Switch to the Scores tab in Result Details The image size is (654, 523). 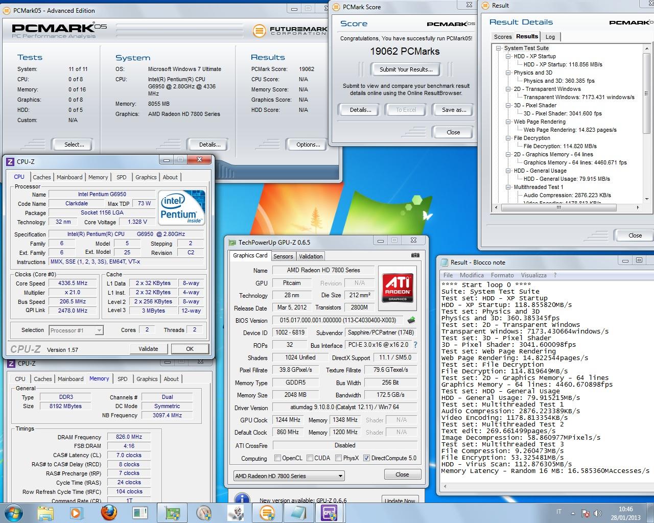coord(503,37)
